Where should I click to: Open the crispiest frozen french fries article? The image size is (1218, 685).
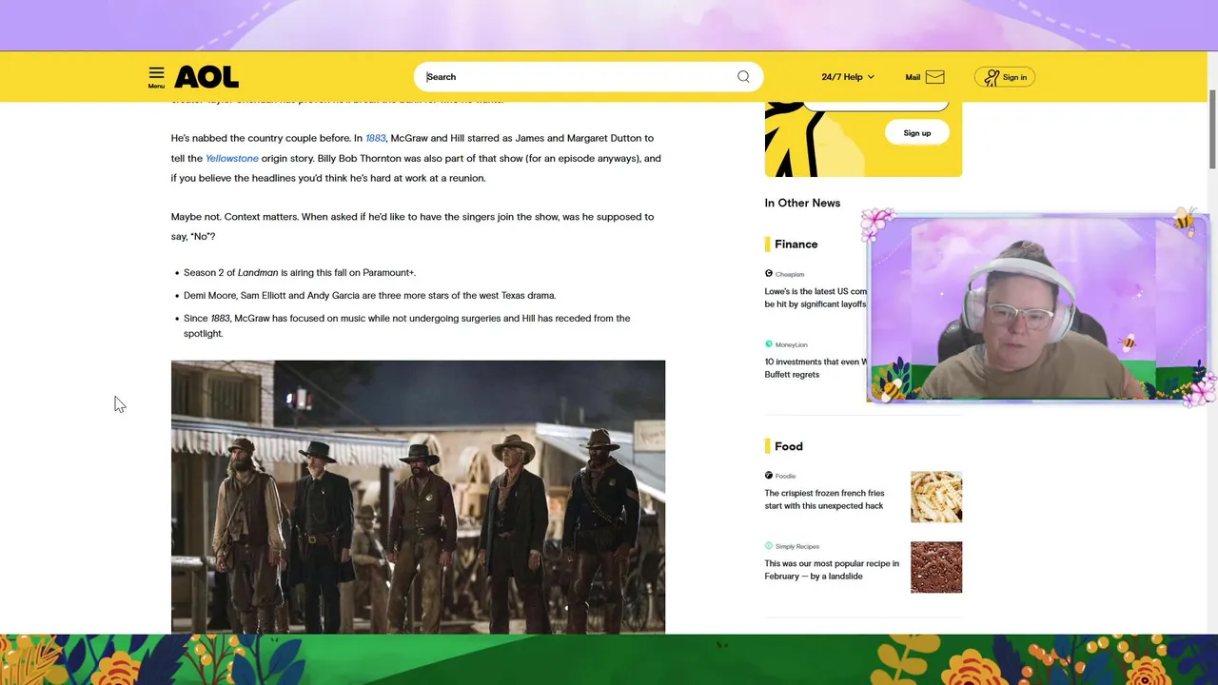824,499
